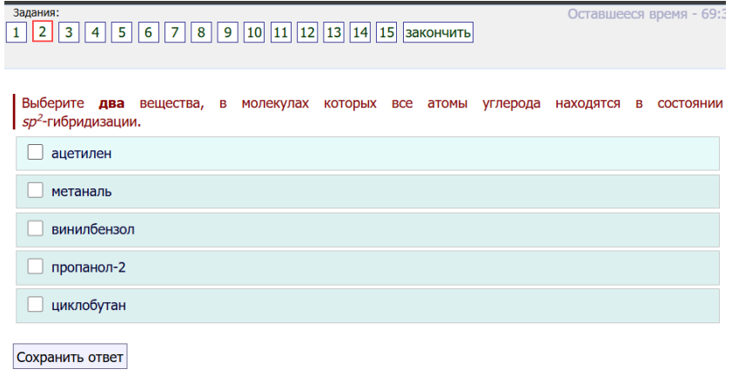Switch to task number 10

pos(254,33)
